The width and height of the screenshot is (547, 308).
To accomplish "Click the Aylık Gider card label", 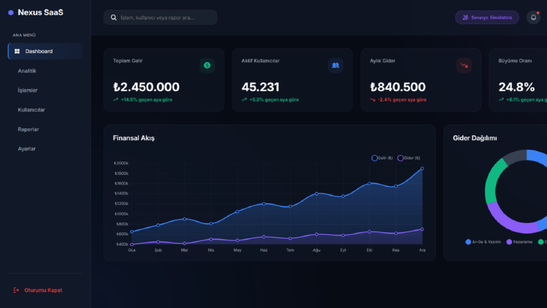I will [382, 61].
